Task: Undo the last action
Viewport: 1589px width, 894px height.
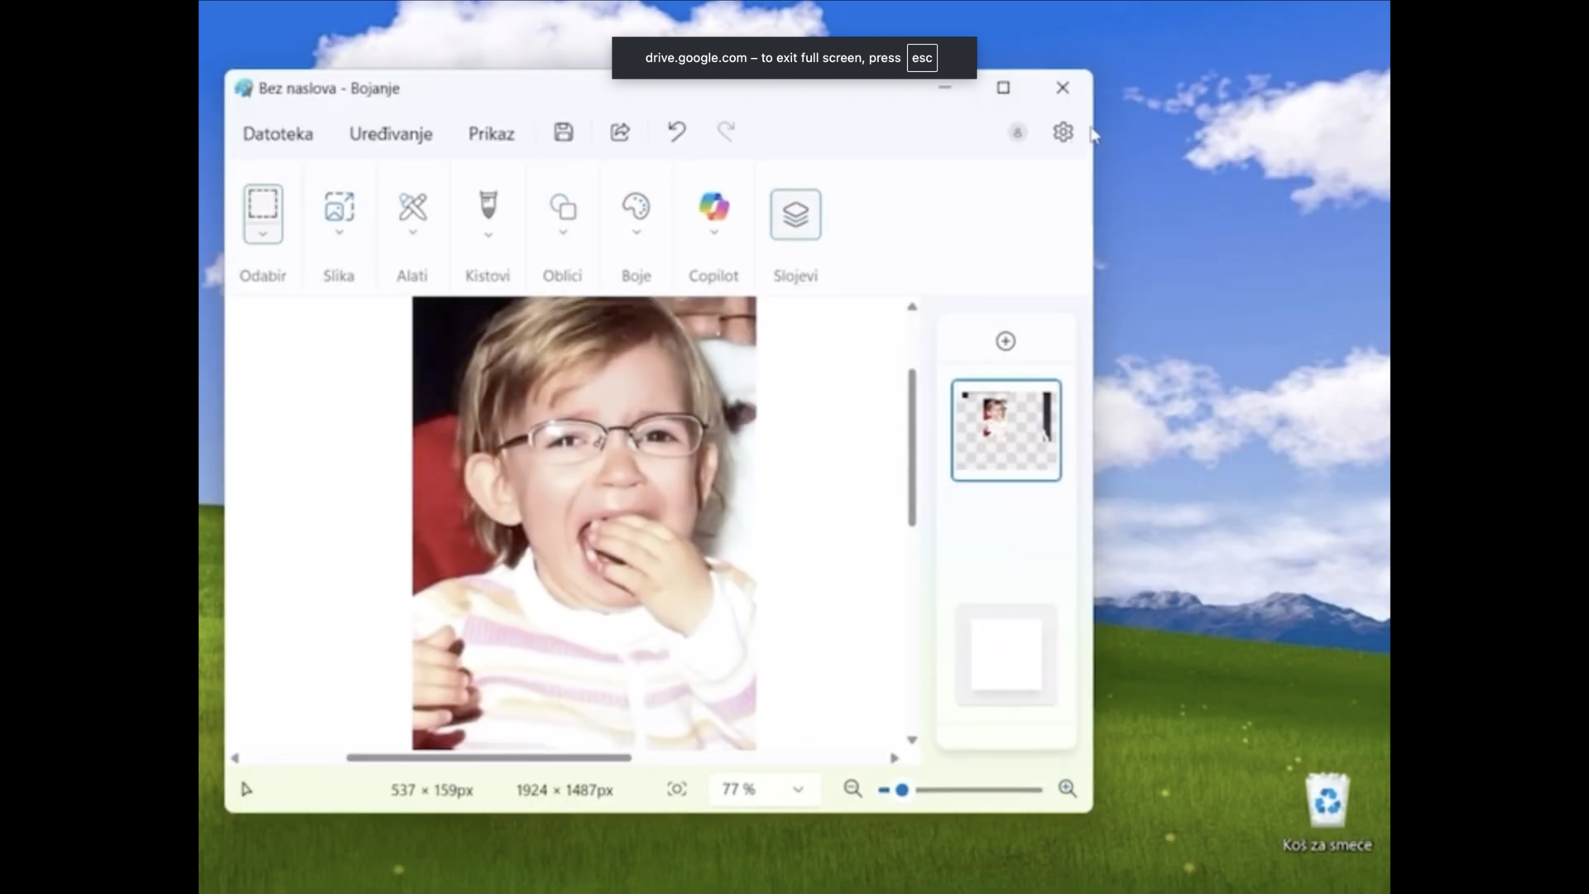Action: (676, 132)
